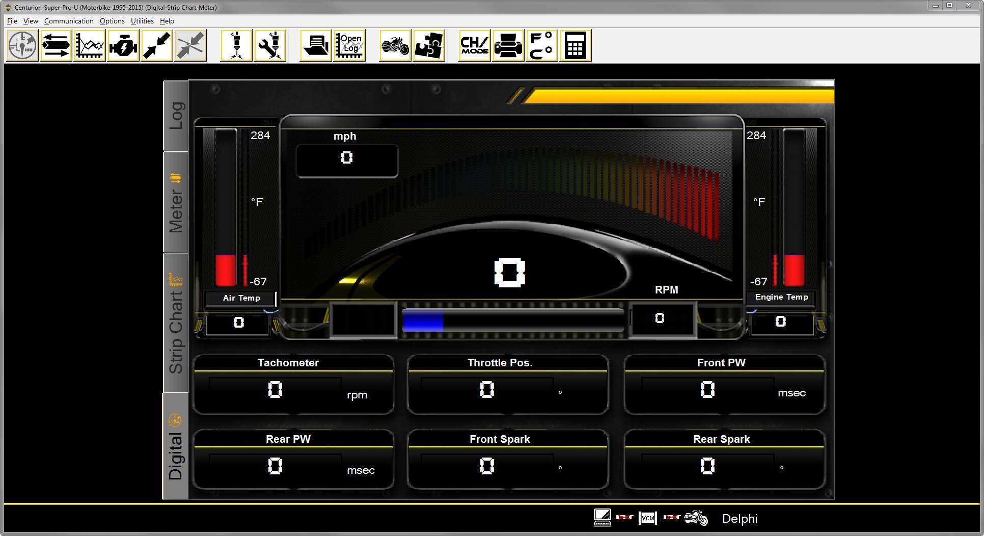984x536 pixels.
Task: Open the Communication menu
Action: click(69, 21)
